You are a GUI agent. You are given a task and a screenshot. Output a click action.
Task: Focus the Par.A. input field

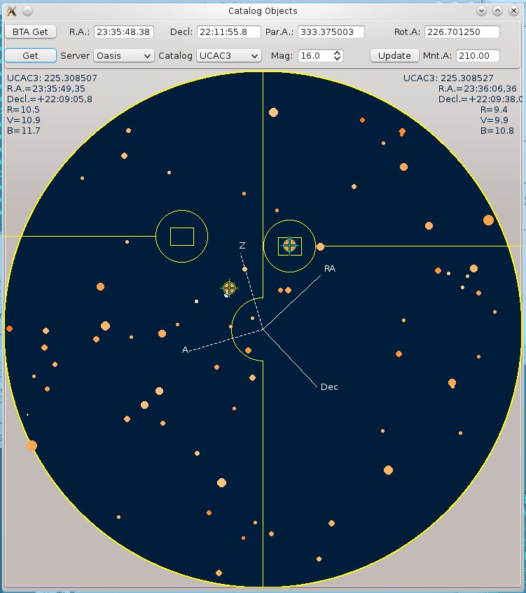[331, 32]
